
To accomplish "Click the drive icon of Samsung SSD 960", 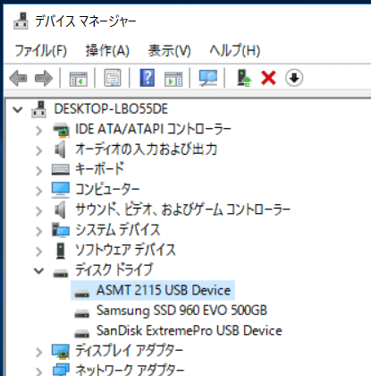I will pos(81,313).
